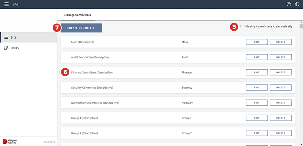Edit the Finance Committee
The width and height of the screenshot is (303, 146).
tap(257, 72)
